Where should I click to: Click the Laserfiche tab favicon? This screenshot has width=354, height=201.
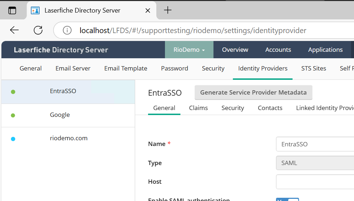pos(35,10)
